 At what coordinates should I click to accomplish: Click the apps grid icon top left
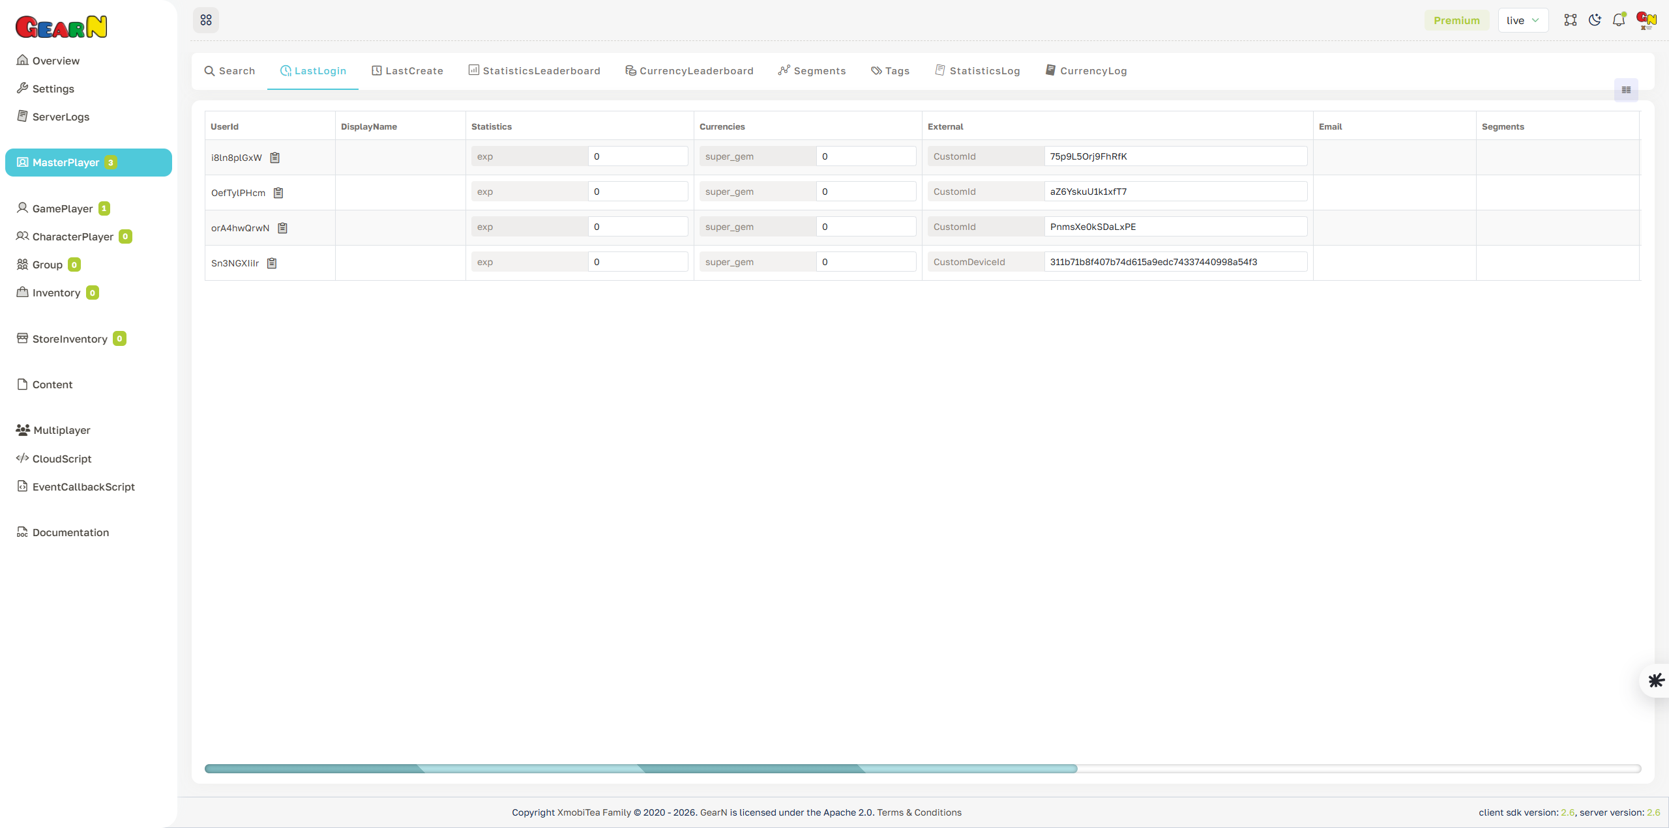click(206, 20)
